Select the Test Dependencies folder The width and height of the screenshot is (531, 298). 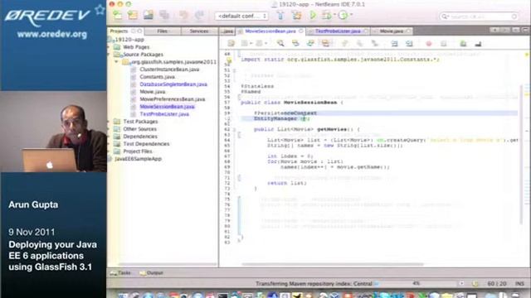coord(146,143)
